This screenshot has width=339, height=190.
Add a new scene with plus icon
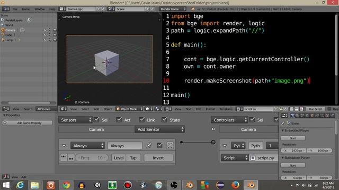[148, 9]
